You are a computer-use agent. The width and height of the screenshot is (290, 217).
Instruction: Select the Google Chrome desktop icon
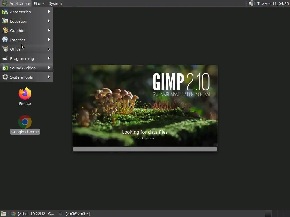tap(25, 121)
